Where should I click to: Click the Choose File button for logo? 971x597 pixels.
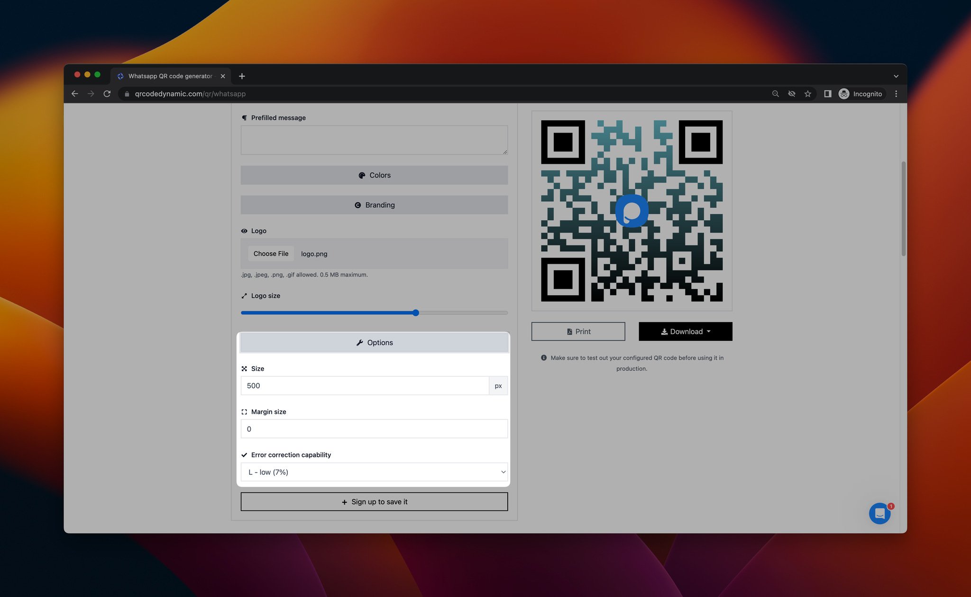(271, 254)
